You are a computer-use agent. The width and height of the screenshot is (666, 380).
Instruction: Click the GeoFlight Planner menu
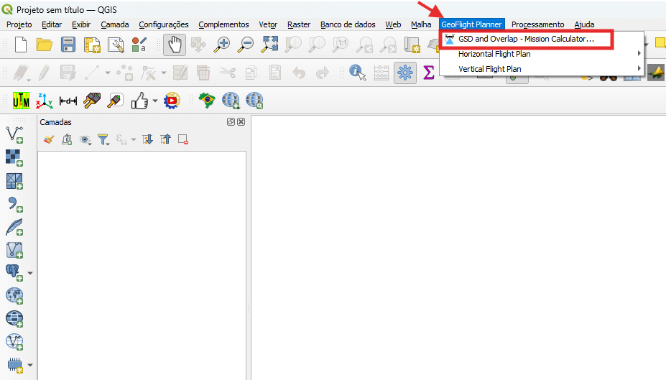[471, 24]
